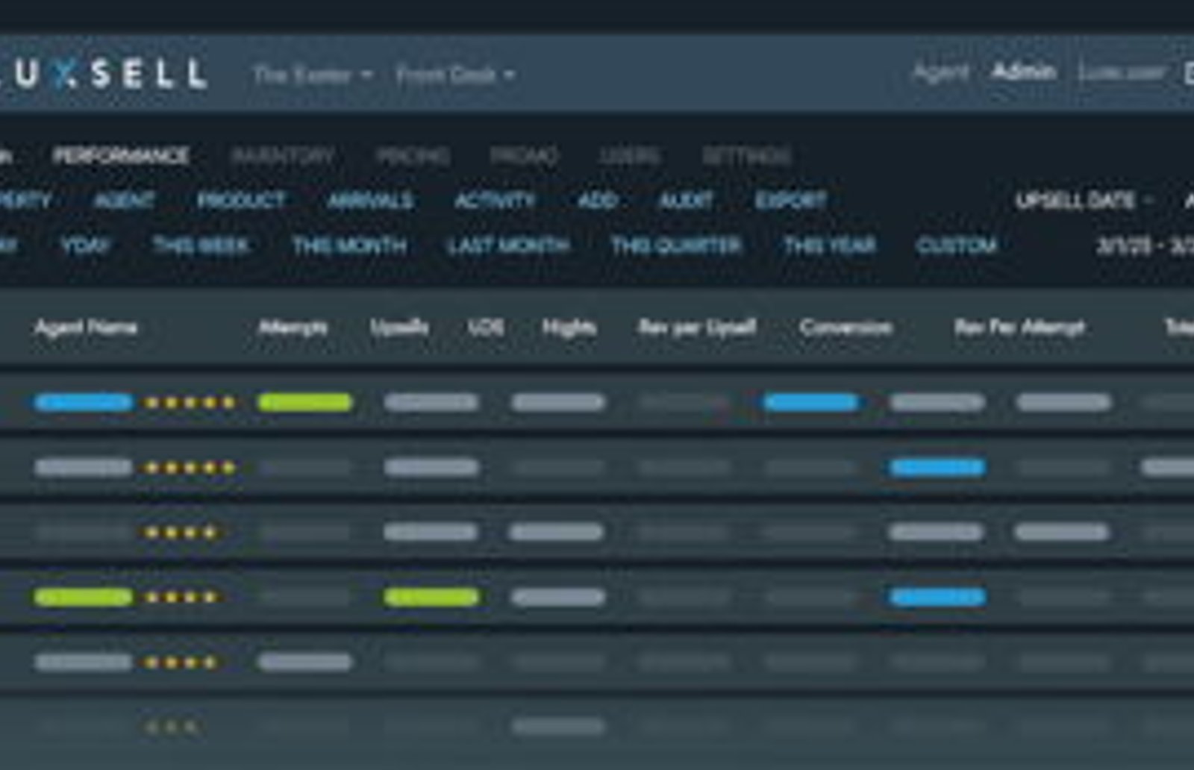The image size is (1194, 770).
Task: Choose the Custom date range
Action: pyautogui.click(x=956, y=245)
